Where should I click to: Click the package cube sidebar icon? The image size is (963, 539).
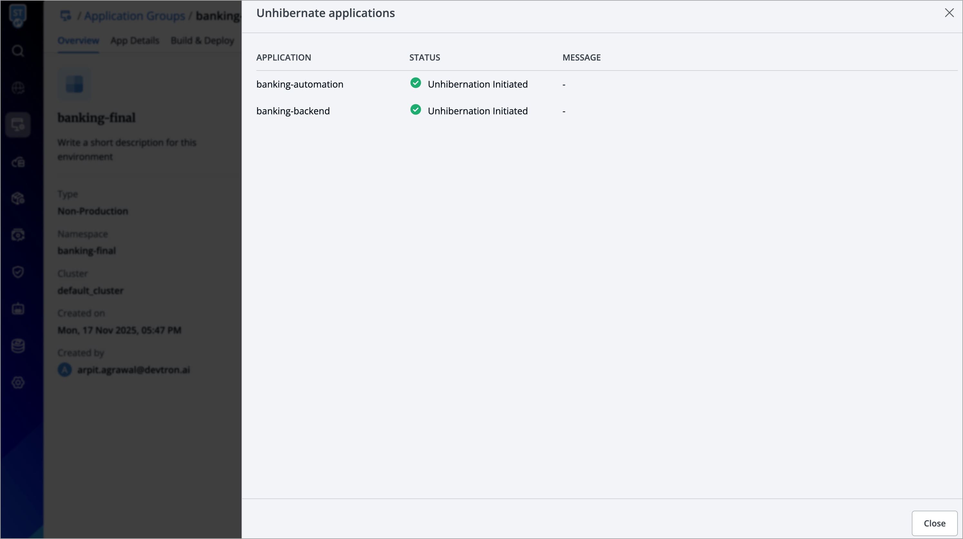[18, 198]
